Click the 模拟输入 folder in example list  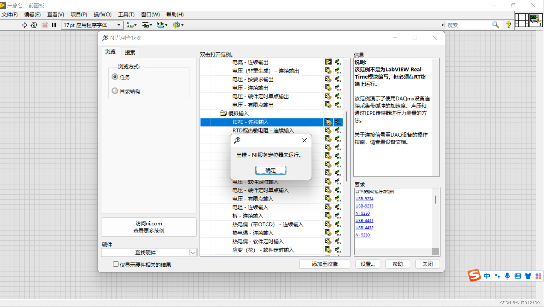[x=234, y=113]
